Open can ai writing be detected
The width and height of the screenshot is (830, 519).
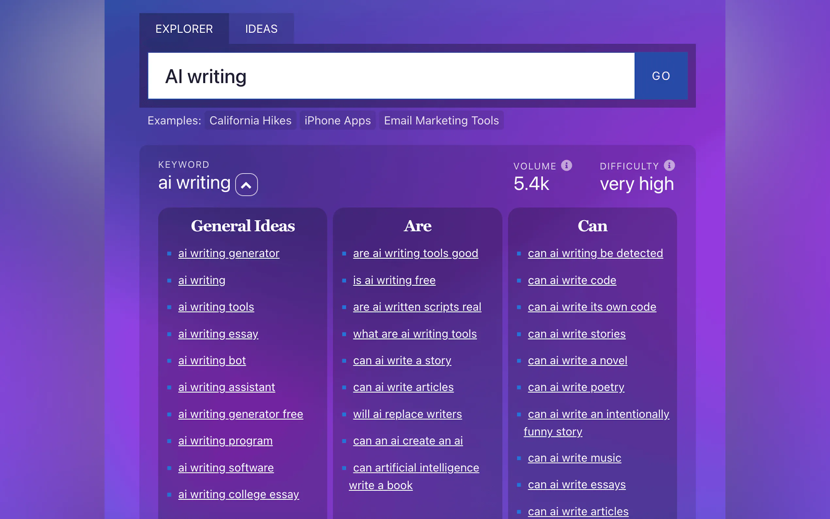595,253
